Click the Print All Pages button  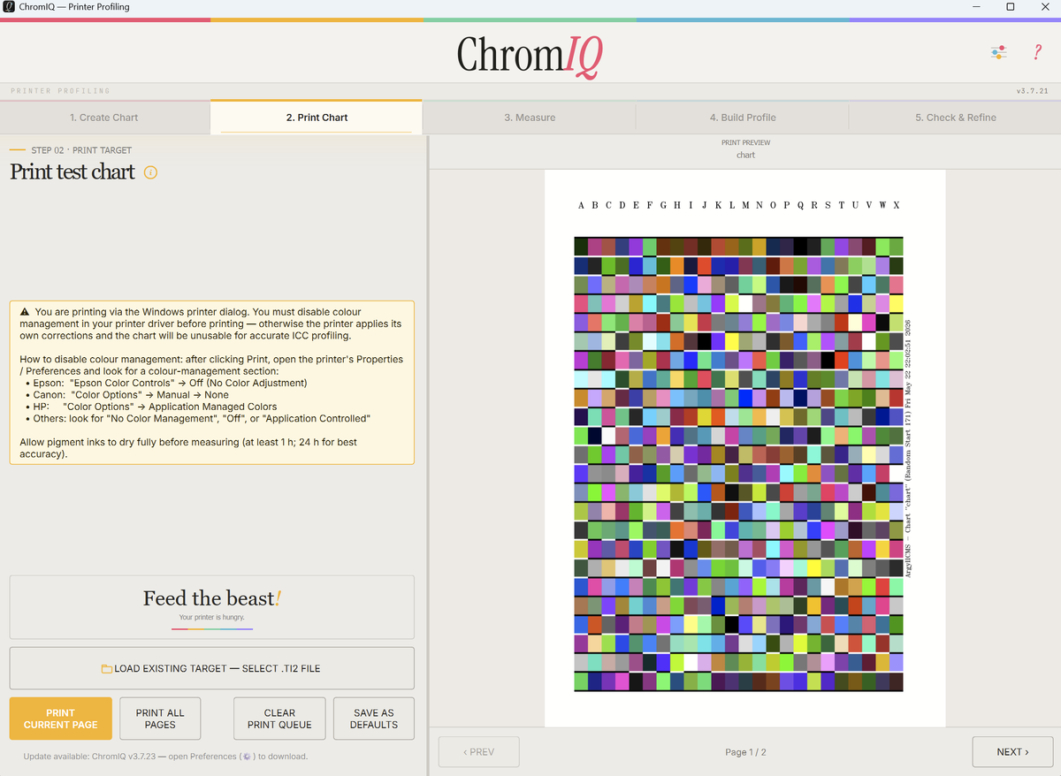(160, 719)
